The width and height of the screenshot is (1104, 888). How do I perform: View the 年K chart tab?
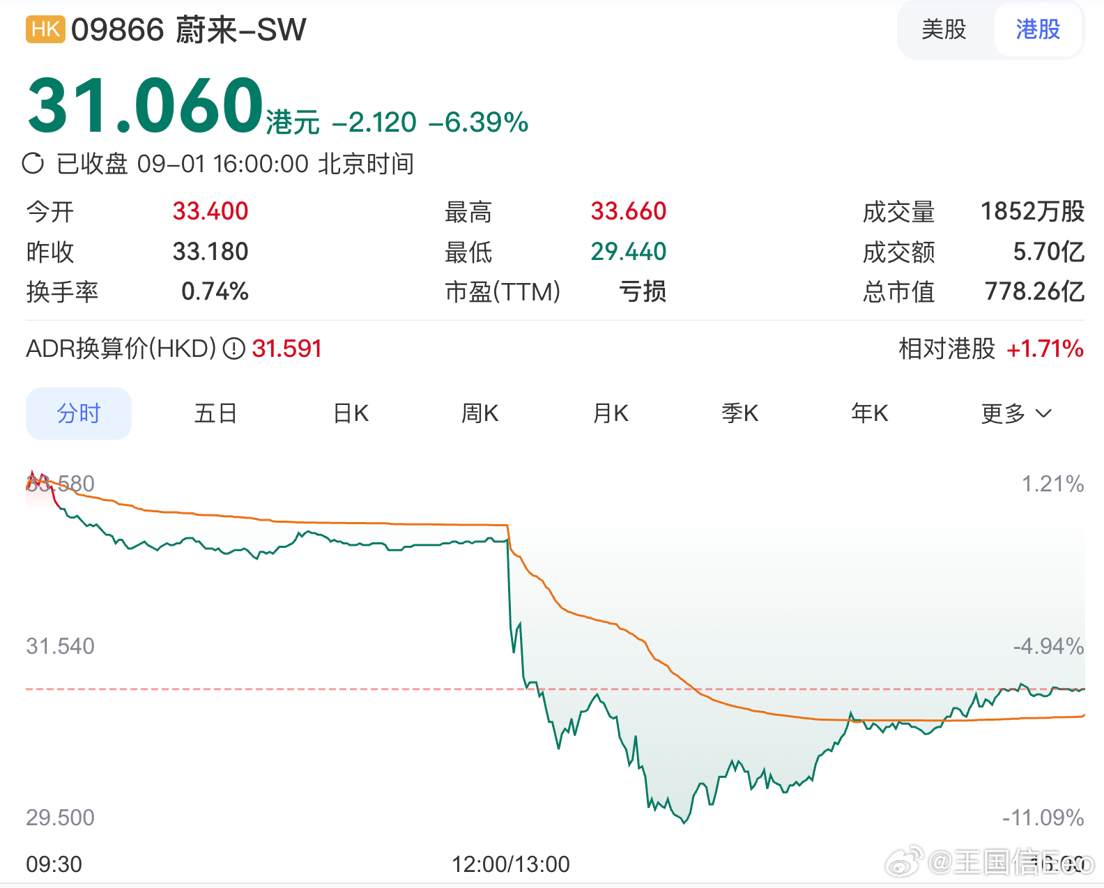coord(870,413)
